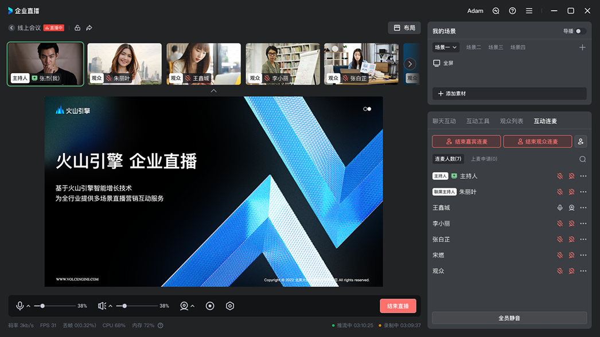Open the more options menu for 朱丽叶

(x=583, y=192)
